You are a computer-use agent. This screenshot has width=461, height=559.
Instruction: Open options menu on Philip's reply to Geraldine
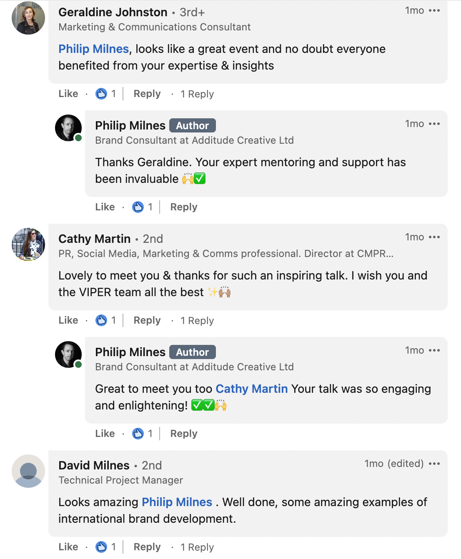[434, 124]
